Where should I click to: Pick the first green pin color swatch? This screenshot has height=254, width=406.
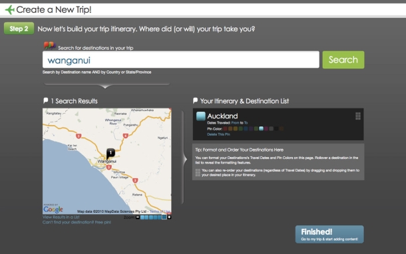[x=240, y=128]
